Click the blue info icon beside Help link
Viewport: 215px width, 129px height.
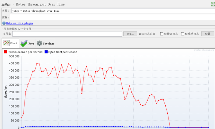click(x=4, y=23)
